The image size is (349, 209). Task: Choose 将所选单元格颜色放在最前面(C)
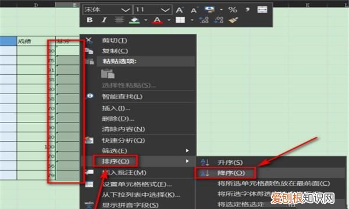coord(273,183)
